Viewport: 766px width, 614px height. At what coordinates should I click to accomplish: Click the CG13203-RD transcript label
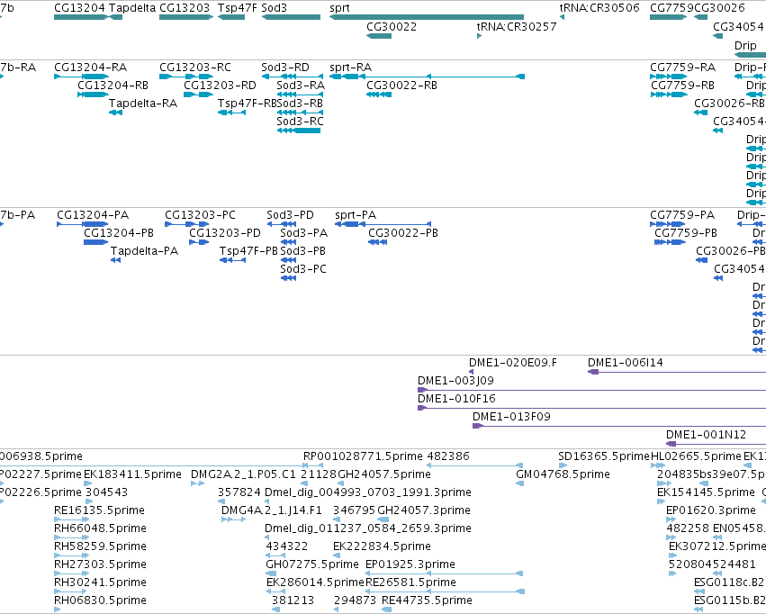point(220,85)
